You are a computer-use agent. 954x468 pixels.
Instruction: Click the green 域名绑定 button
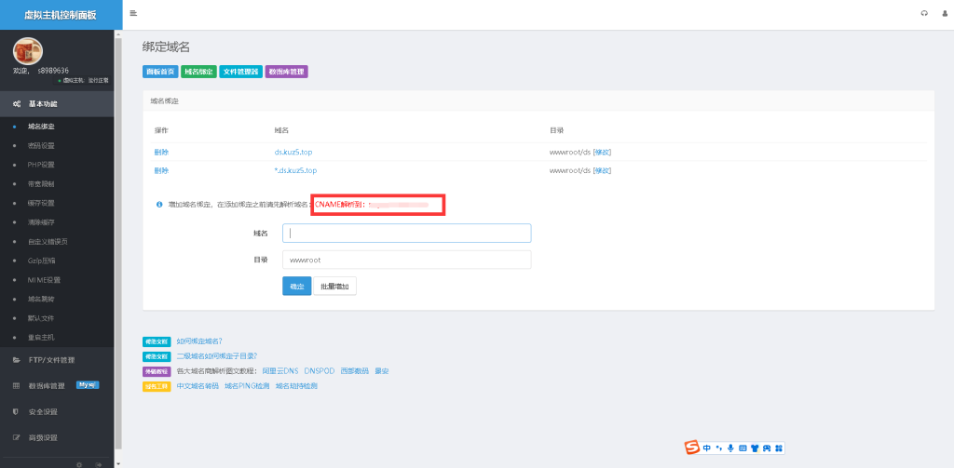[199, 72]
